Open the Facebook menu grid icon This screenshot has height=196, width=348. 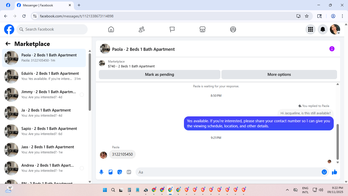[x=311, y=29]
